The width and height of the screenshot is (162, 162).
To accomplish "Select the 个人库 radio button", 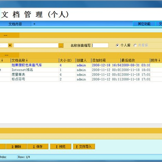I will point(117,45).
